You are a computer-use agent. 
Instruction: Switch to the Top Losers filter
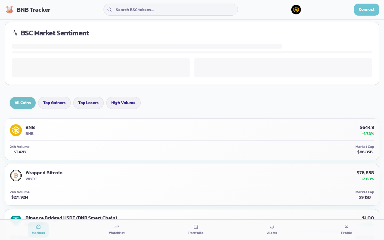pyautogui.click(x=88, y=103)
